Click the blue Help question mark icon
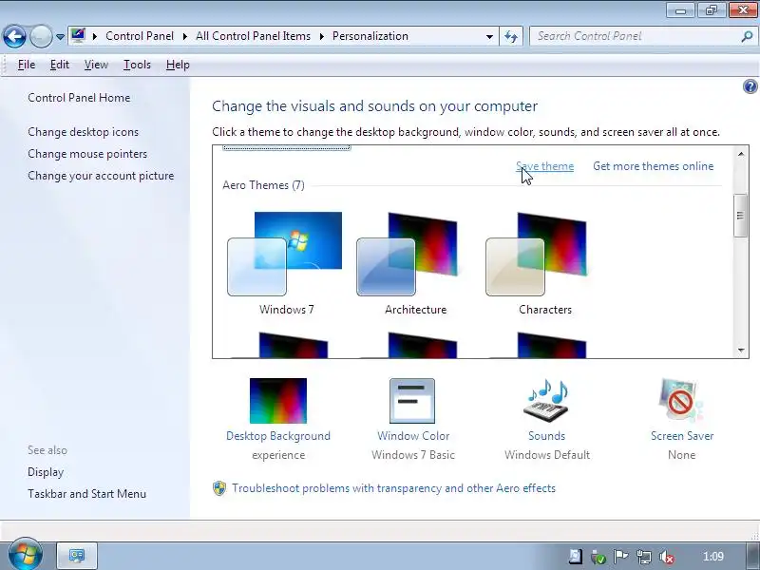Viewport: 760px width, 570px height. coord(750,86)
